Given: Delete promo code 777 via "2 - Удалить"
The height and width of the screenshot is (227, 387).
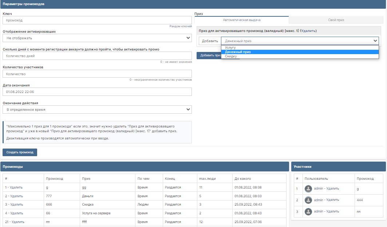Looking at the screenshot, I should (14, 196).
